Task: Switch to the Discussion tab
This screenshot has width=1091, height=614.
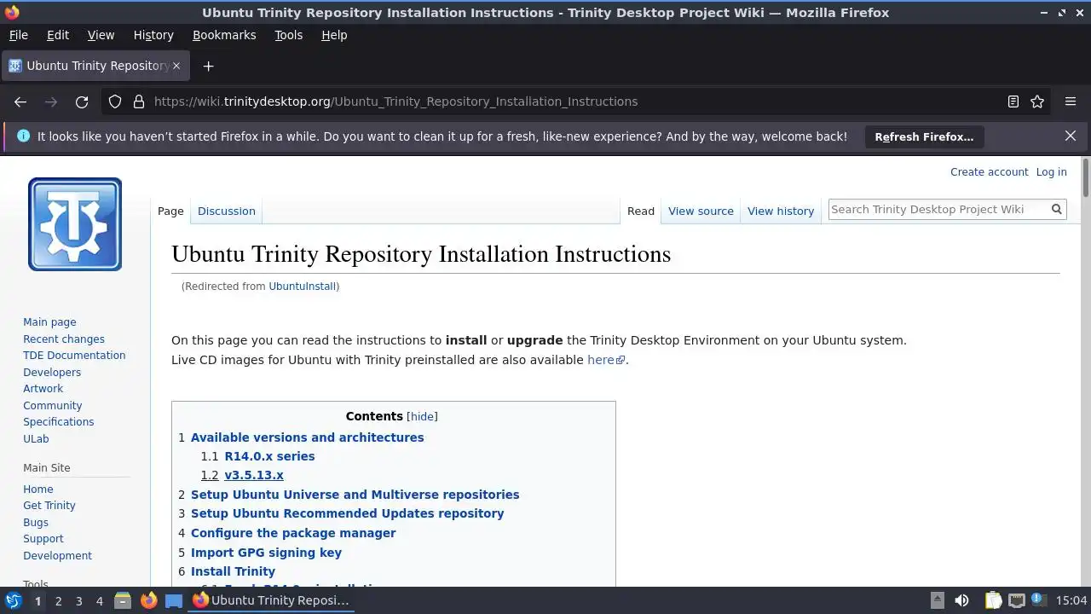Action: (x=227, y=211)
